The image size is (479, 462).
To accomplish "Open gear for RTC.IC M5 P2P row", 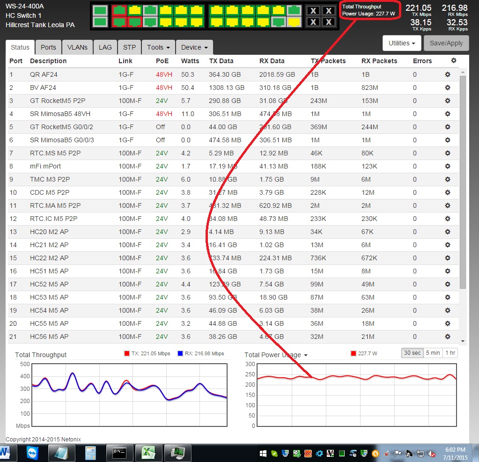I will (448, 219).
